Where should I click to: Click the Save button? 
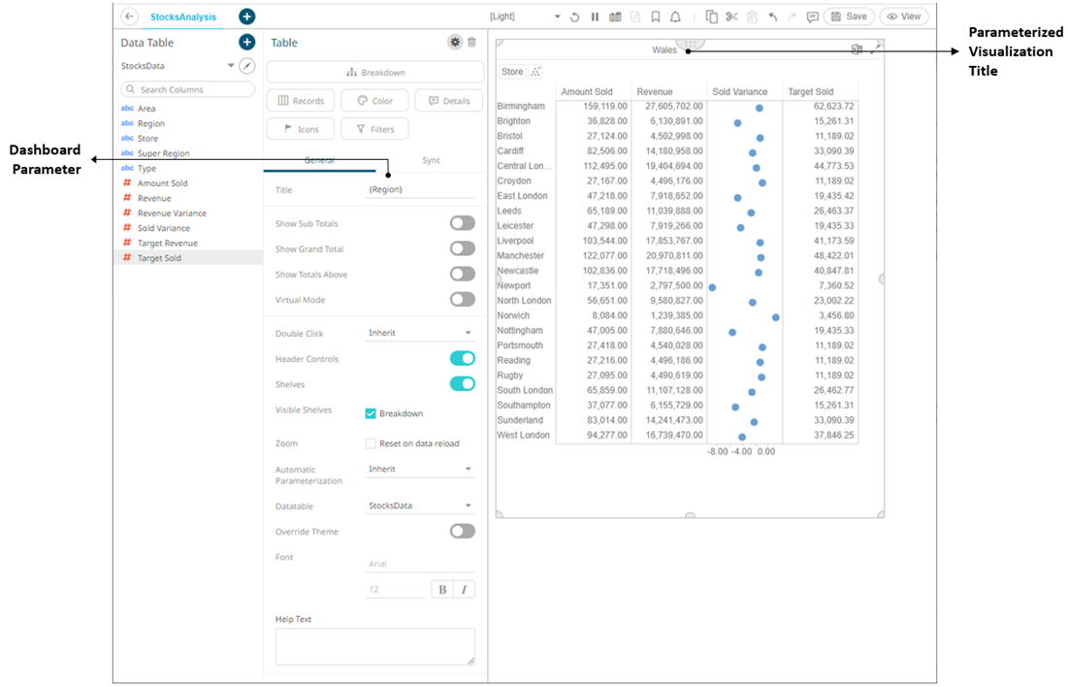(849, 16)
